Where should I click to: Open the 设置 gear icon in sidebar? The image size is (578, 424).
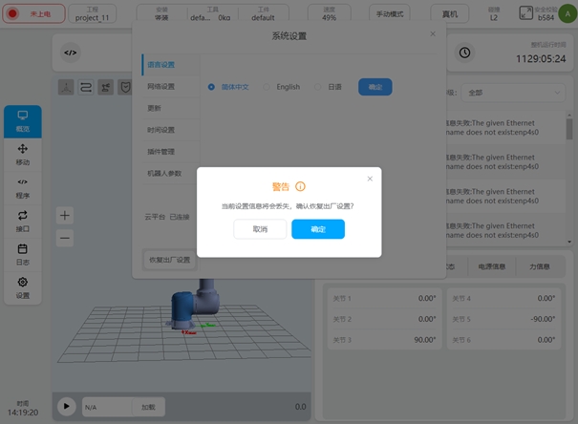[x=23, y=286]
